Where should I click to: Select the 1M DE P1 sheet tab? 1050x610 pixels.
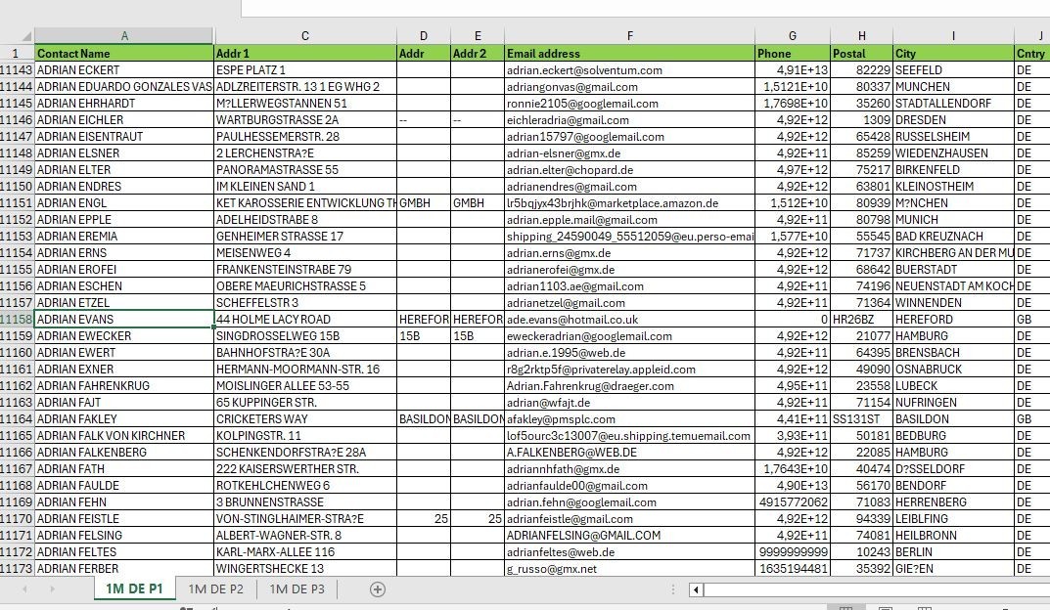pos(134,589)
